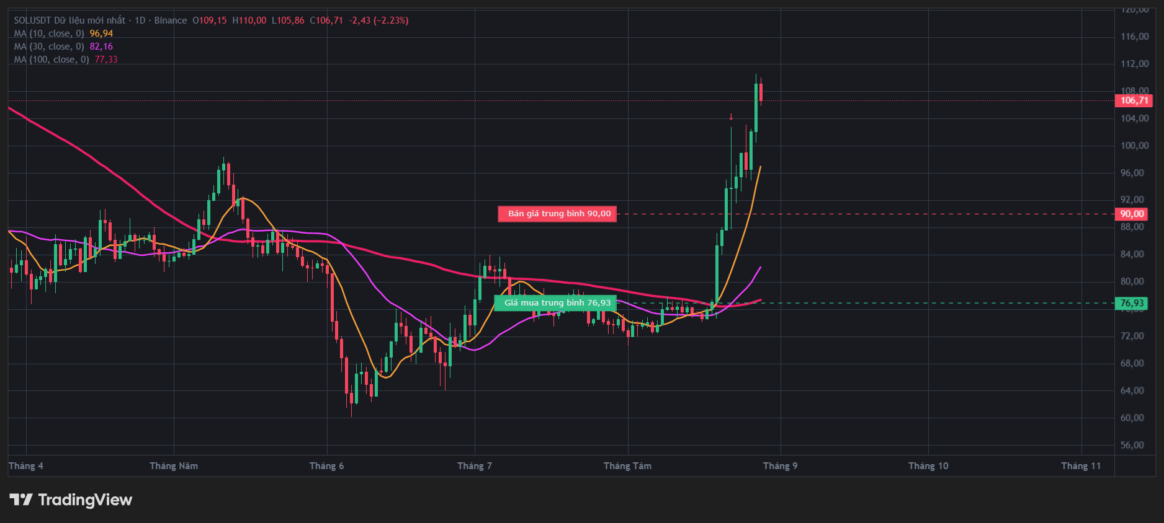This screenshot has height=523, width=1164.
Task: Click the Tháng 10 time axis label
Action: pyautogui.click(x=928, y=466)
